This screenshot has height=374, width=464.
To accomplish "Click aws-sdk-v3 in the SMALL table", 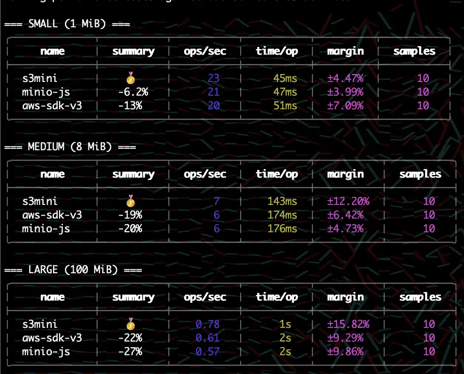I will tap(52, 105).
